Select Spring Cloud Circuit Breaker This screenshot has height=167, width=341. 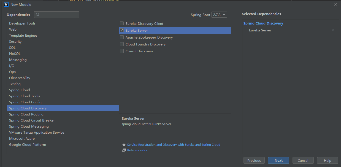point(63,120)
